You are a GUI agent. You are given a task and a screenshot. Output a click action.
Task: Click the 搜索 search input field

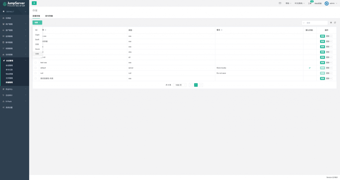click(316, 23)
